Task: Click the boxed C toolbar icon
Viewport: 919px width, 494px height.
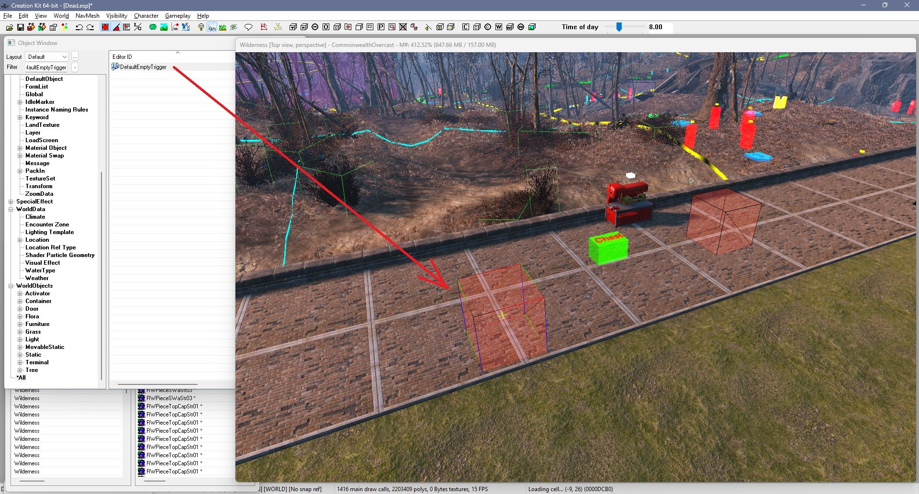Action: tap(465, 27)
